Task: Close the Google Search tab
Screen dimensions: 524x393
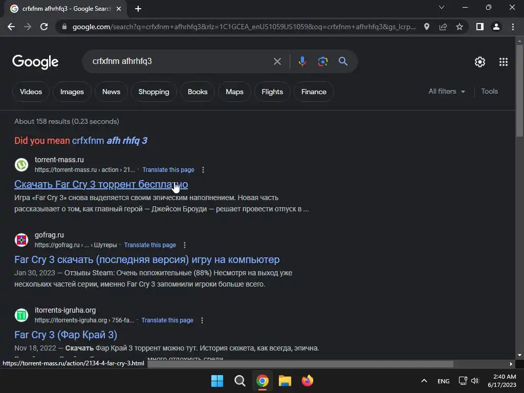Action: [119, 9]
